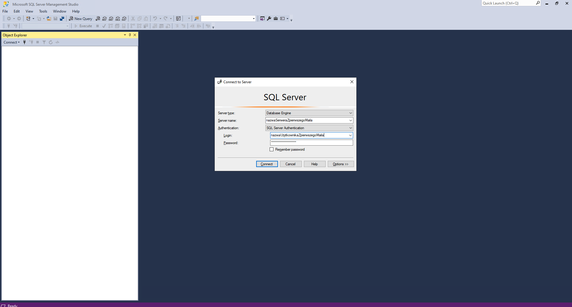Click the wrench Properties icon
Viewport: 572px width, 307px height.
[x=269, y=18]
